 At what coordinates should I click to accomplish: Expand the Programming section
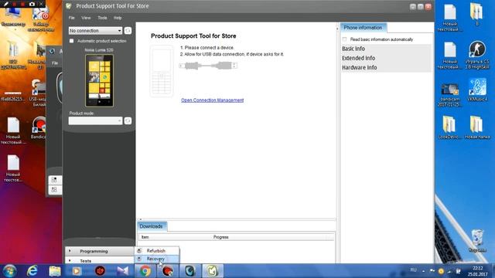(x=100, y=251)
